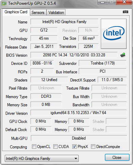
Task: Click the Close button
Action: [117, 158]
